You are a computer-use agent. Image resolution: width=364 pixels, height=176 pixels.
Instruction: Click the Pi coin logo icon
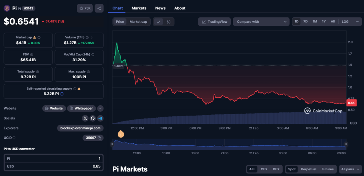coord(7,9)
